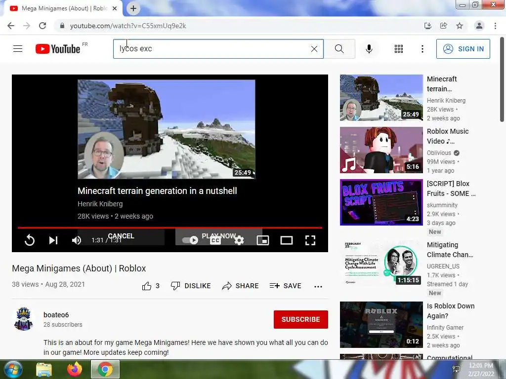Screen dimensions: 506x379
Task: Open Windows Explorer from taskbar
Action: [x=44, y=369]
